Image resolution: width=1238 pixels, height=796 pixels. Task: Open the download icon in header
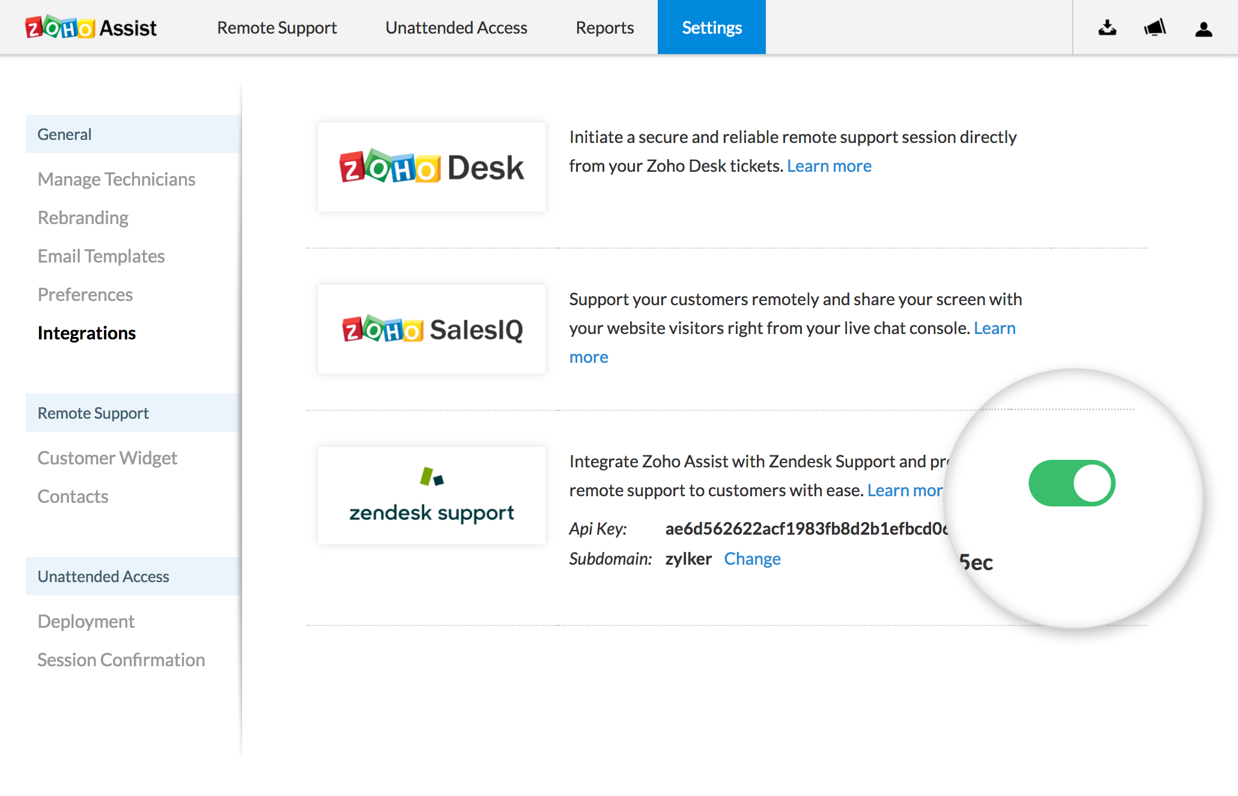[x=1107, y=28]
